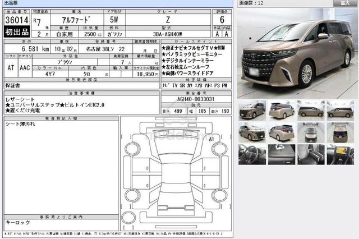
Task: Click the interior color クロ
Action: (x=86, y=74)
